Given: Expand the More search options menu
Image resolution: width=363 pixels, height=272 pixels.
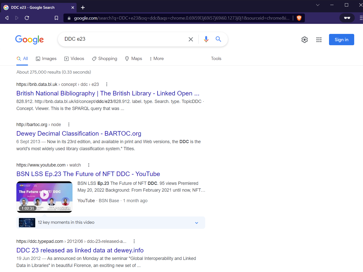Looking at the screenshot, I should (x=157, y=59).
